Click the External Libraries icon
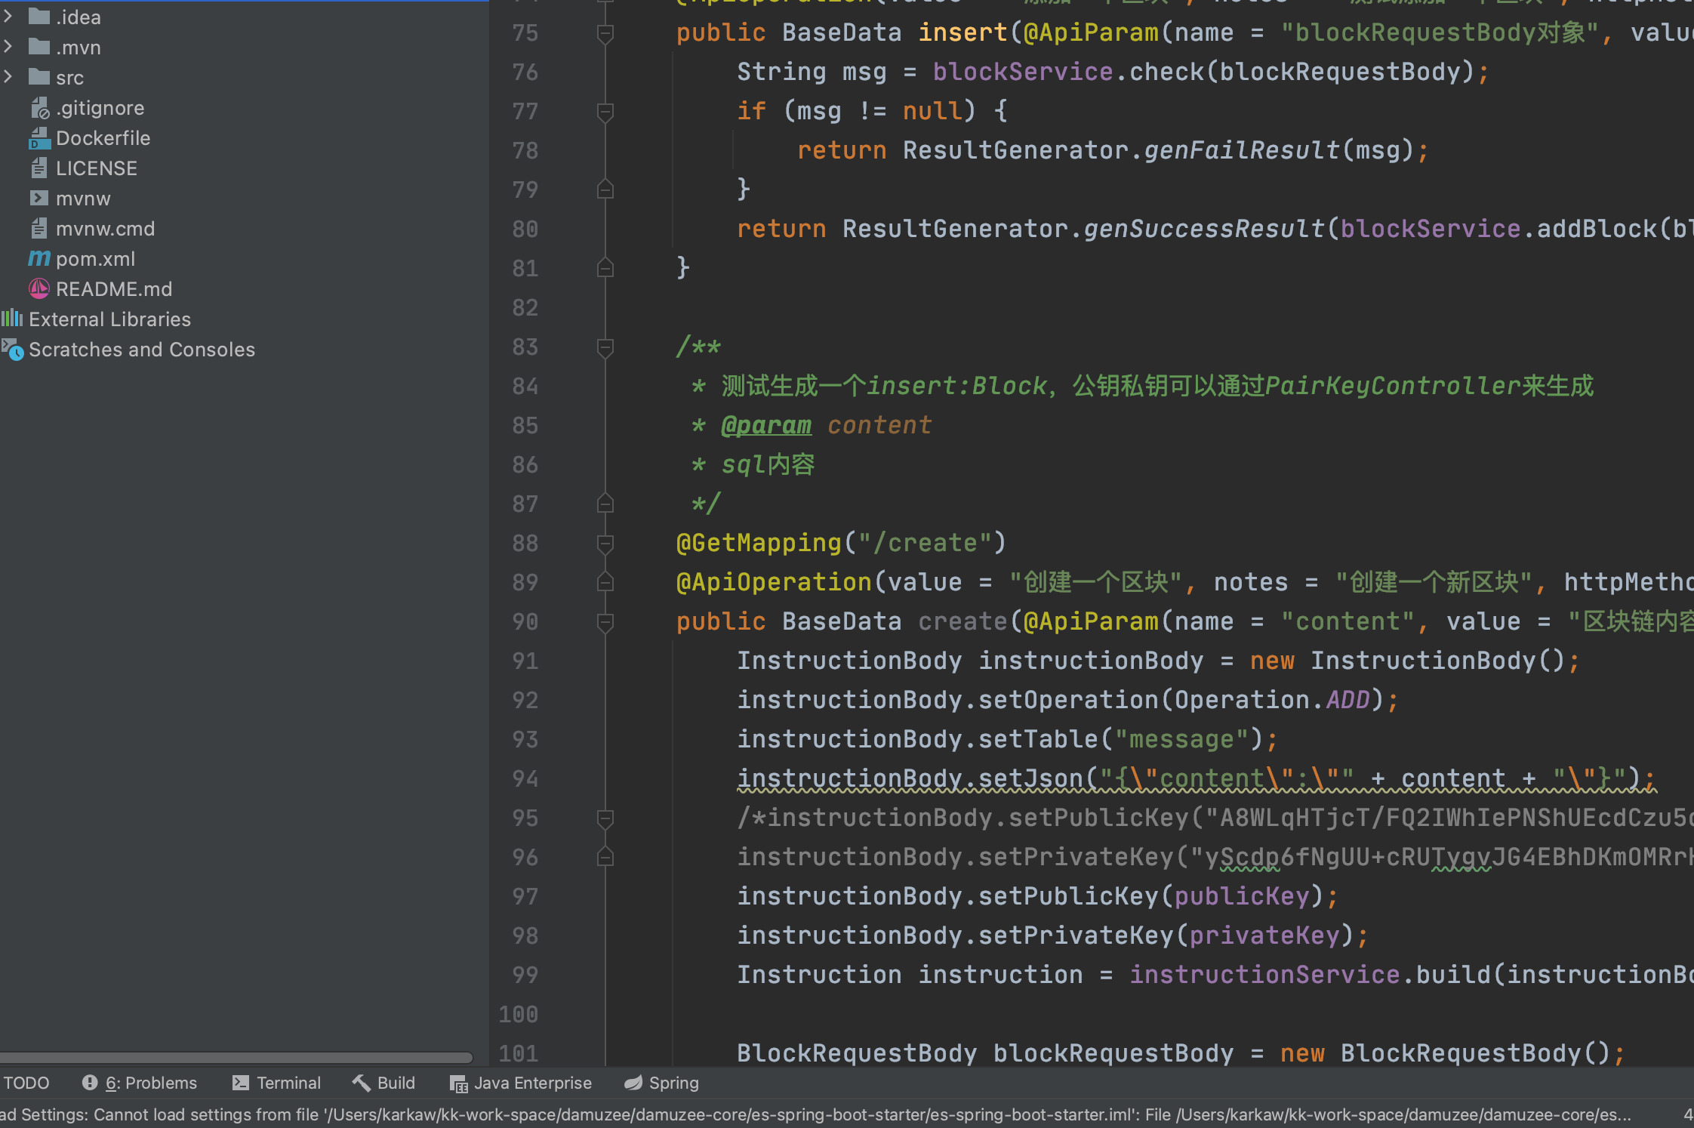This screenshot has width=1694, height=1128. [12, 319]
